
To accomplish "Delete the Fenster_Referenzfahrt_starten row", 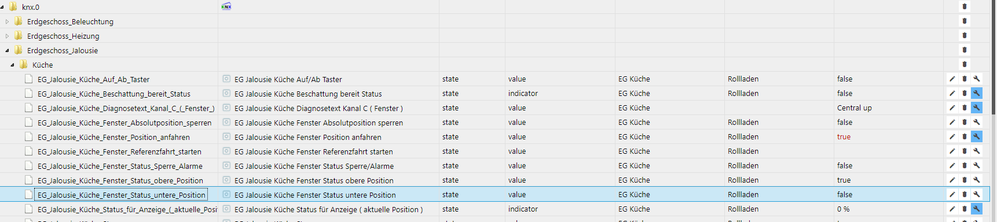I will click(965, 151).
